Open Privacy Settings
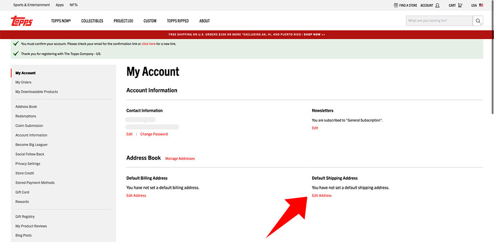Image resolution: width=494 pixels, height=242 pixels. (x=27, y=163)
